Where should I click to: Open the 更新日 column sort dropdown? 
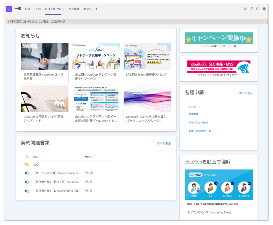tap(95, 157)
